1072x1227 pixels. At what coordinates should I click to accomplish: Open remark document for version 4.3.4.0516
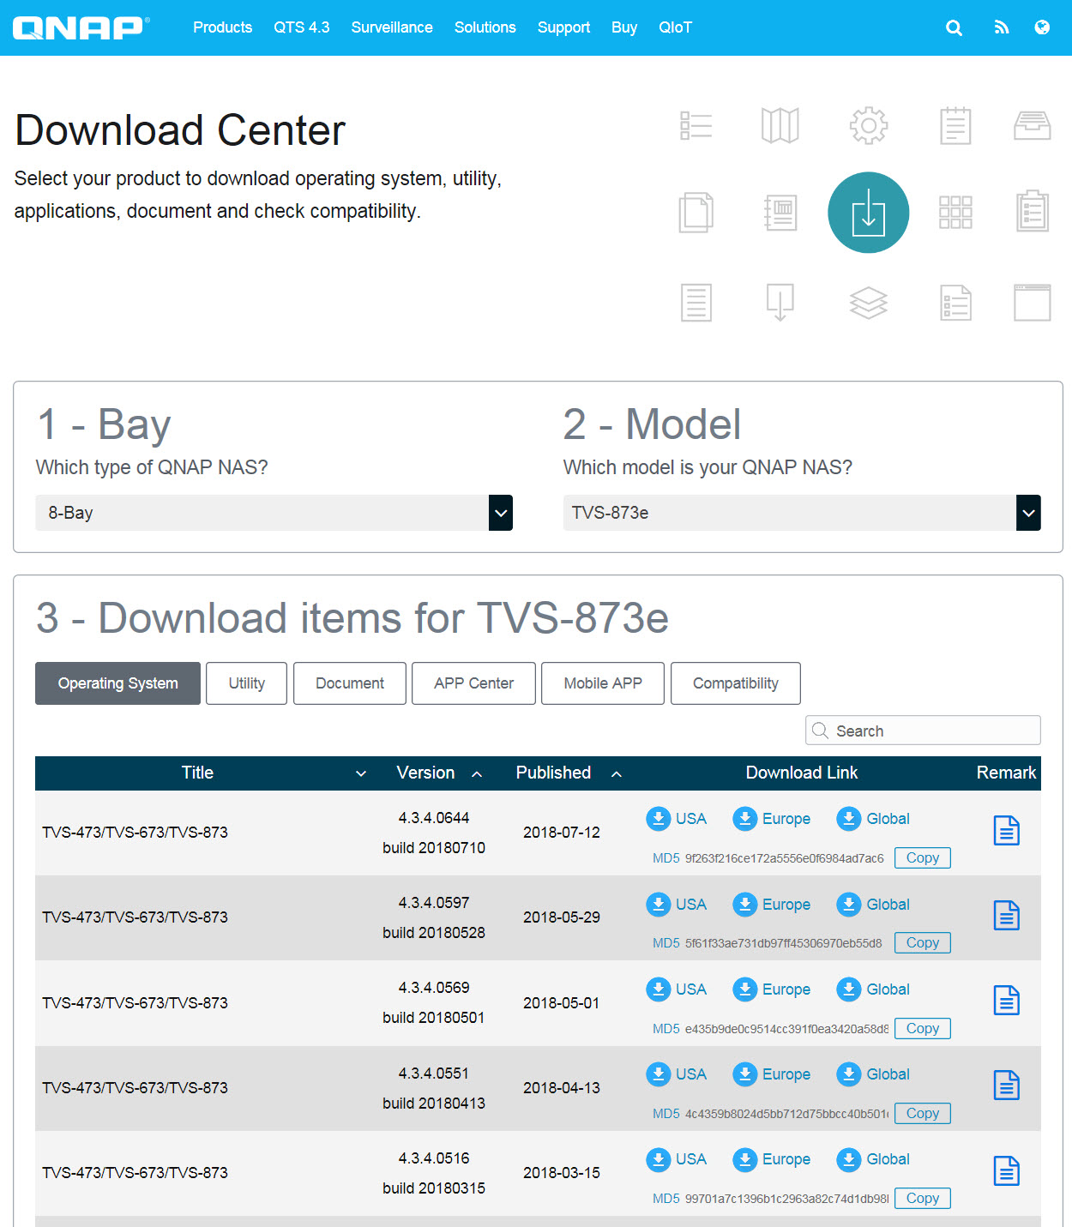1007,1170
